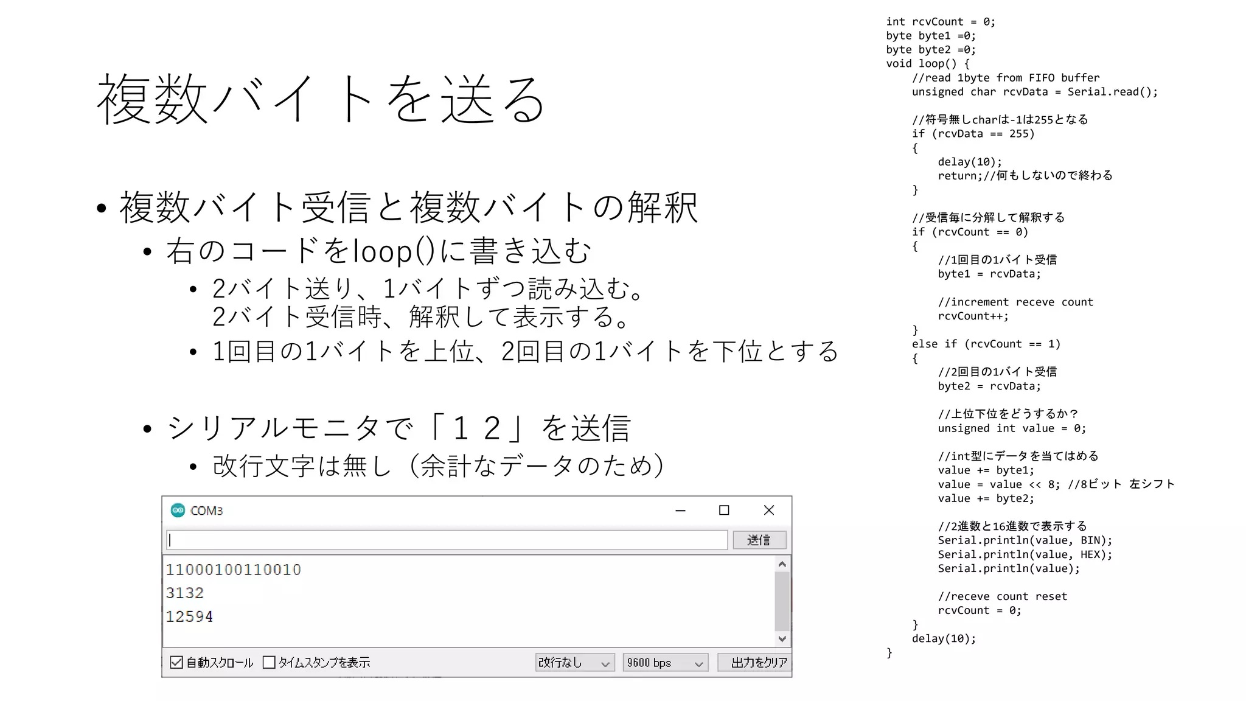This screenshot has height=701, width=1246.
Task: Click the code line void loop() {
Action: (928, 64)
